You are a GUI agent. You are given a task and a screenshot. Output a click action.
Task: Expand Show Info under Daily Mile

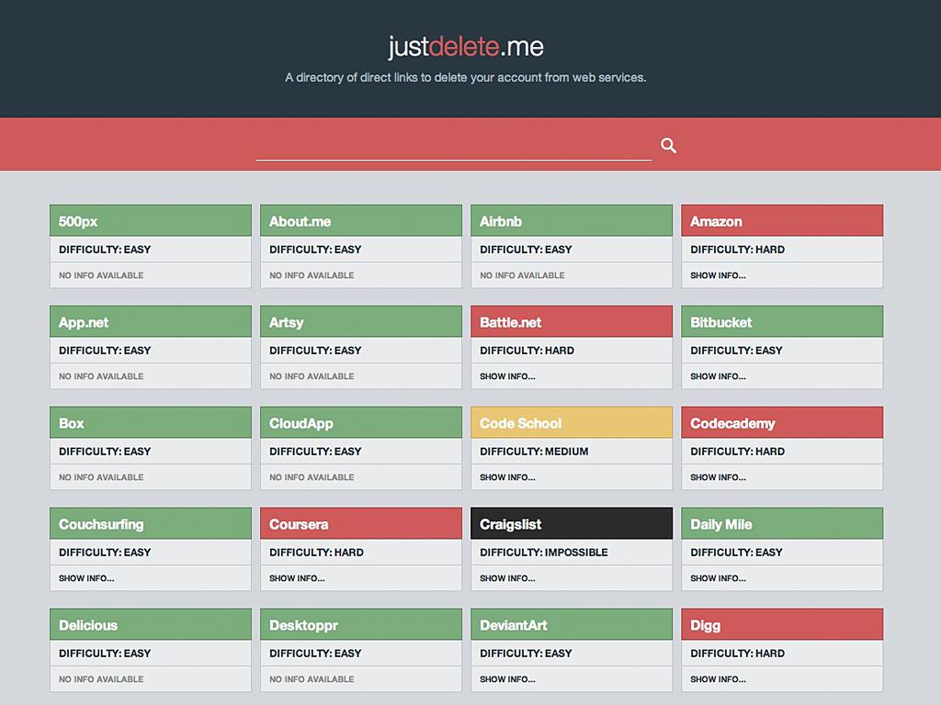click(718, 578)
